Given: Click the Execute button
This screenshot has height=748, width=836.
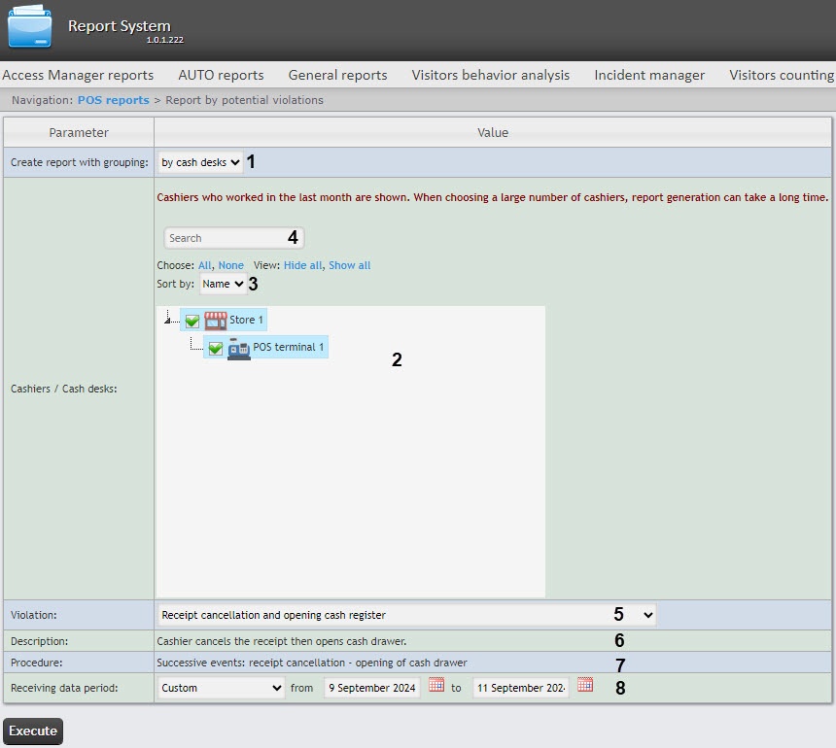Looking at the screenshot, I should (33, 731).
